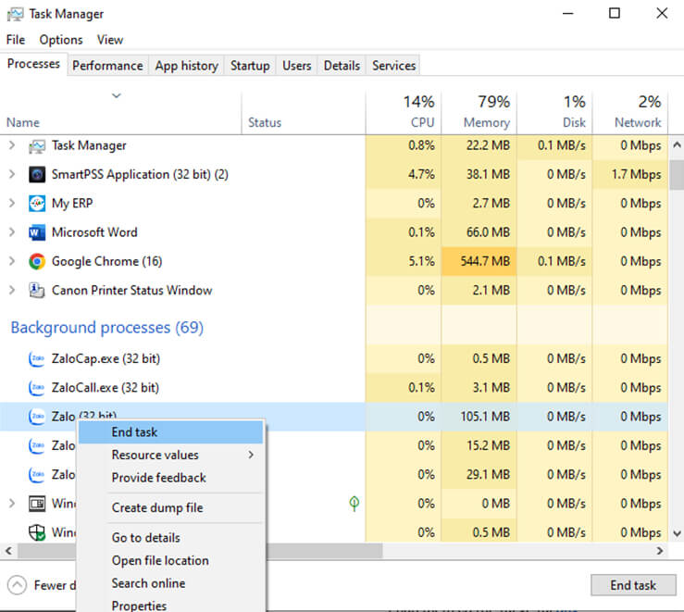This screenshot has height=612, width=684.
Task: Click the sort chevron above the Name column
Action: 116,95
